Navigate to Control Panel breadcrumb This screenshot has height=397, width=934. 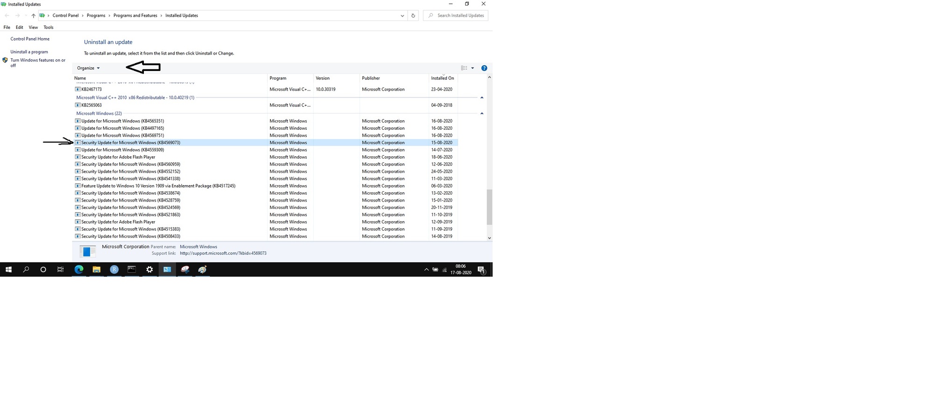tap(65, 15)
